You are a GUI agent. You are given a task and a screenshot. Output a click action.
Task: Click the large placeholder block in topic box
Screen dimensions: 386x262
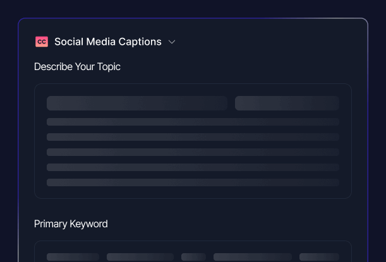point(136,103)
